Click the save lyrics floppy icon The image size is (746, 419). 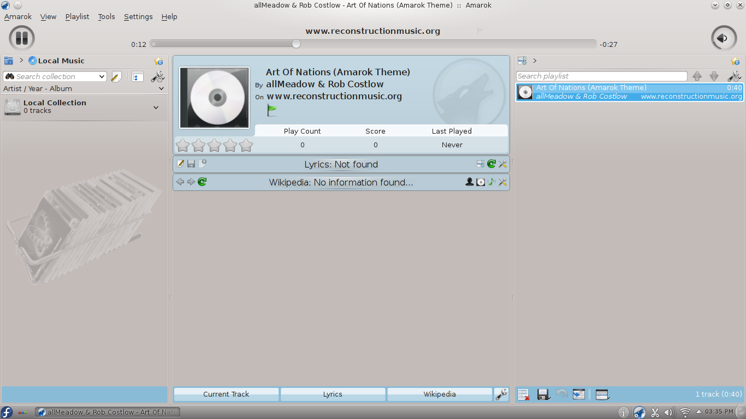tap(191, 164)
